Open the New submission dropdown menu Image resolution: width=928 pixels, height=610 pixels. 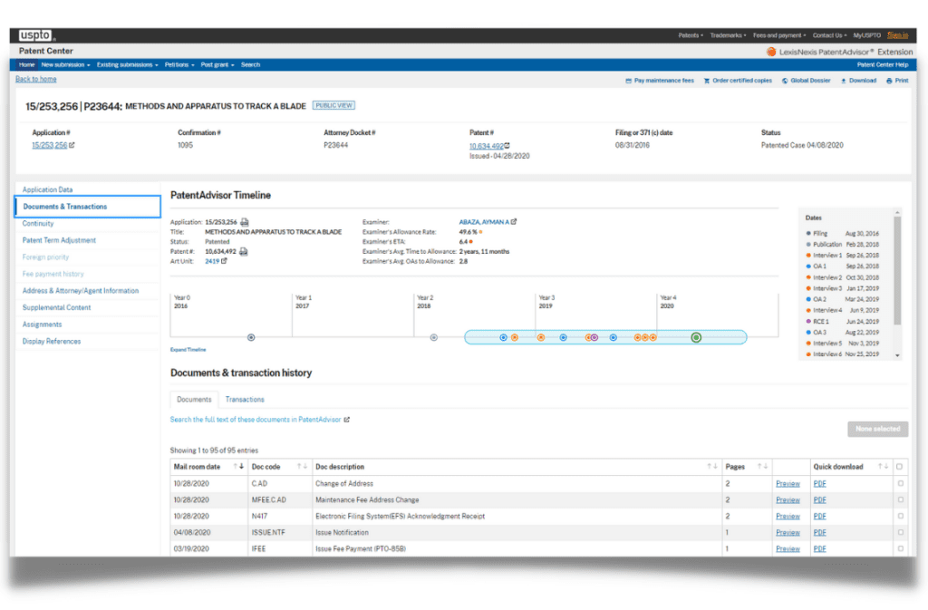[x=66, y=65]
